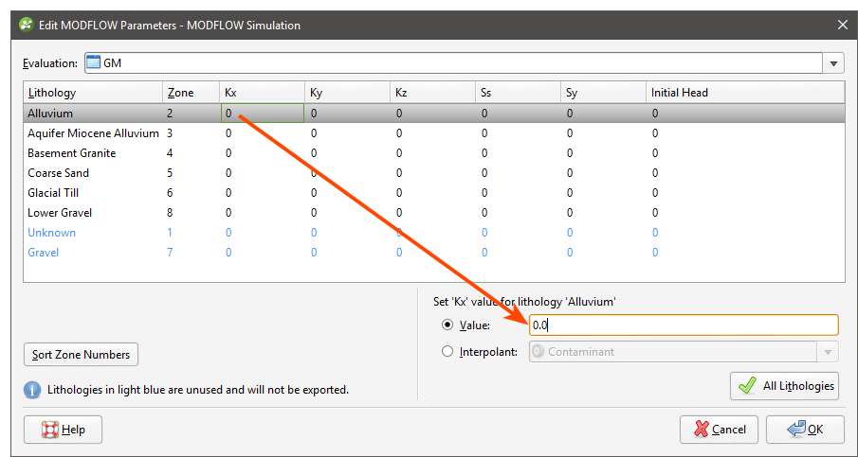This screenshot has height=457, width=858.
Task: Click the Sy column header
Action: (603, 93)
